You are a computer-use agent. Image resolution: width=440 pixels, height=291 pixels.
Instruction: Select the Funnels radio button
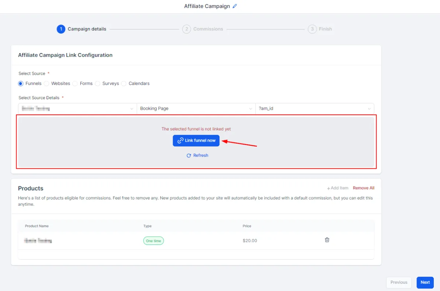21,83
